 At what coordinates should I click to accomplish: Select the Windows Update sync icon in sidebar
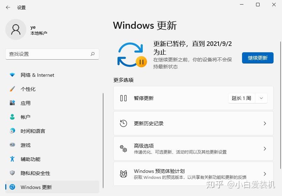[12, 187]
